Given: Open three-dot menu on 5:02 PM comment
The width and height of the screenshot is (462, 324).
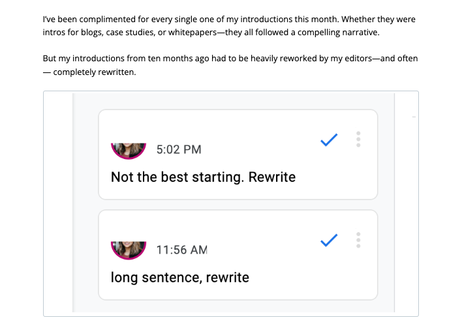Looking at the screenshot, I should (358, 140).
